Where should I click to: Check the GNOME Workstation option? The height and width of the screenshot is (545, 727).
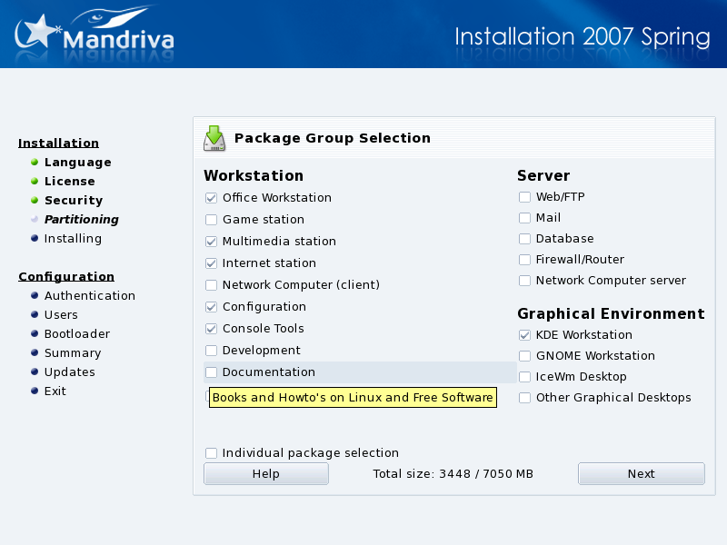525,356
